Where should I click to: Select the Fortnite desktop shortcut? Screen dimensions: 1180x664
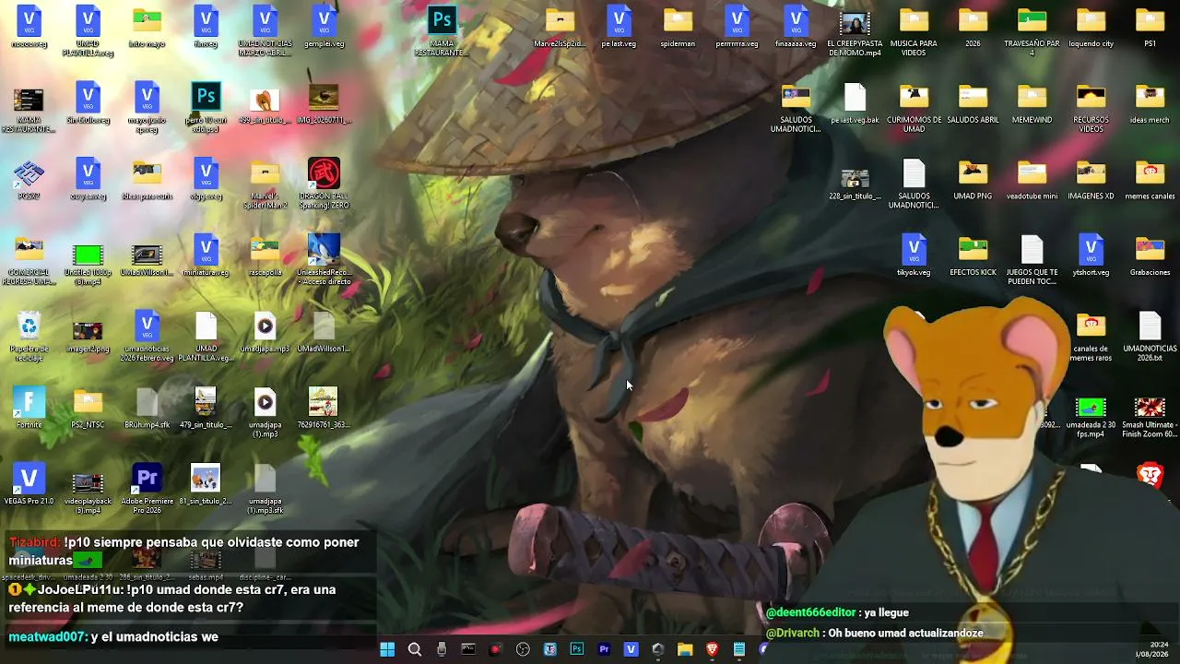tap(29, 408)
